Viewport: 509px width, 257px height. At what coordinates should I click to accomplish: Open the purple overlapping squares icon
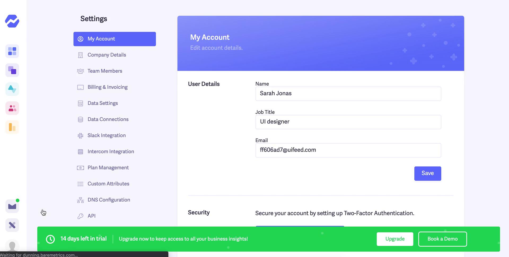pos(12,70)
